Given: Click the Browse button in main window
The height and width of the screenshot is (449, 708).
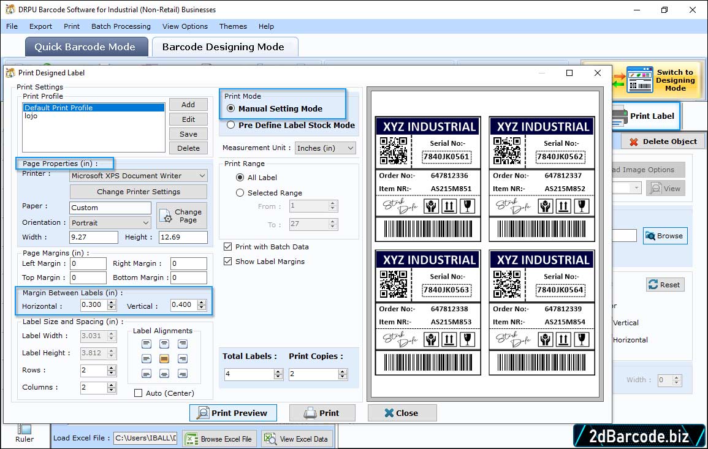Looking at the screenshot, I should (x=664, y=236).
